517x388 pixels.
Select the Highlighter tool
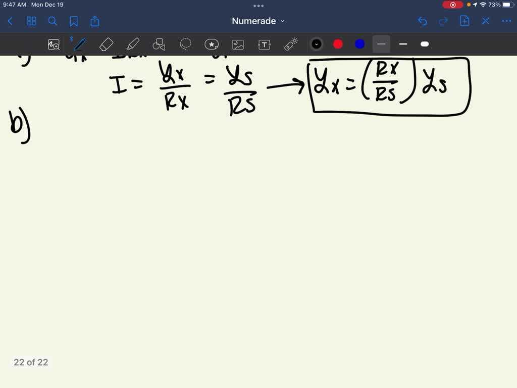click(133, 44)
